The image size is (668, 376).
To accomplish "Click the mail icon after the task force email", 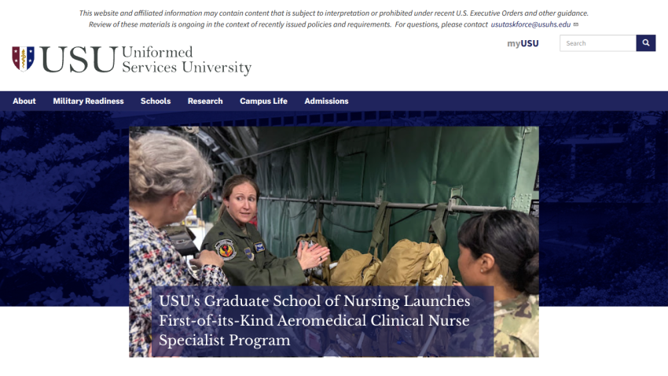I will pyautogui.click(x=576, y=24).
